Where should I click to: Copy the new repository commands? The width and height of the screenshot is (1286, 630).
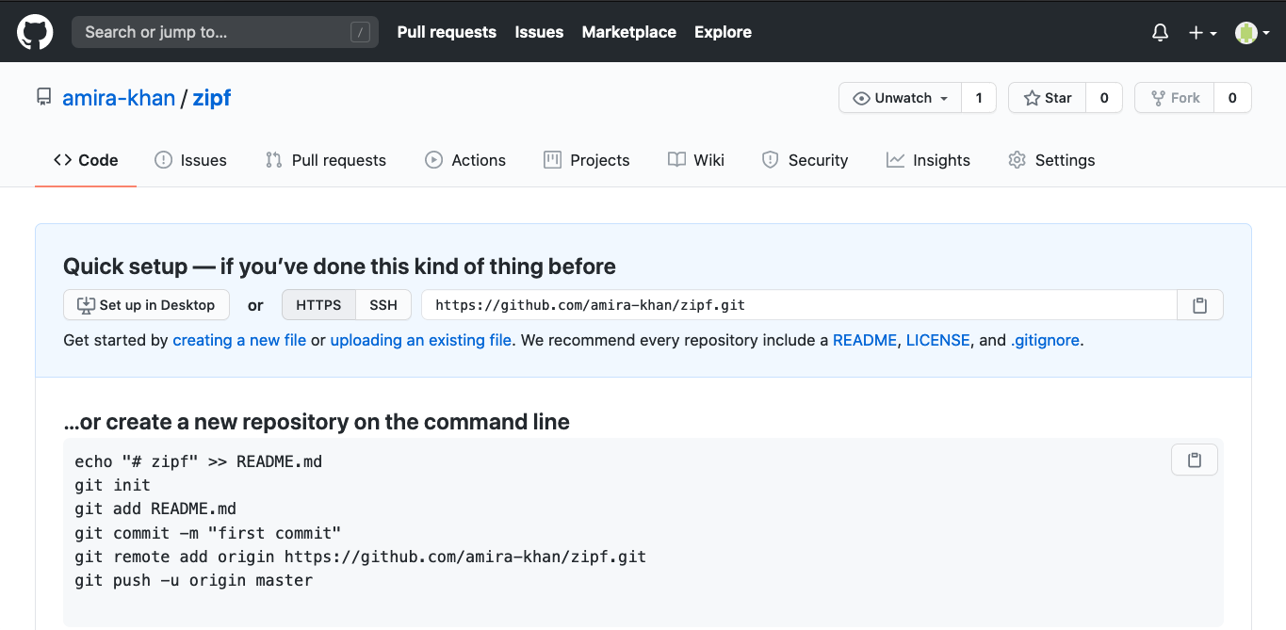pos(1195,460)
